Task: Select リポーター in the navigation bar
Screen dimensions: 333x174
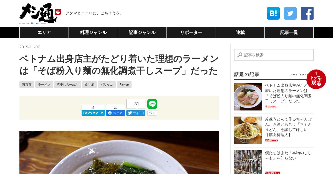Action: 191,33
